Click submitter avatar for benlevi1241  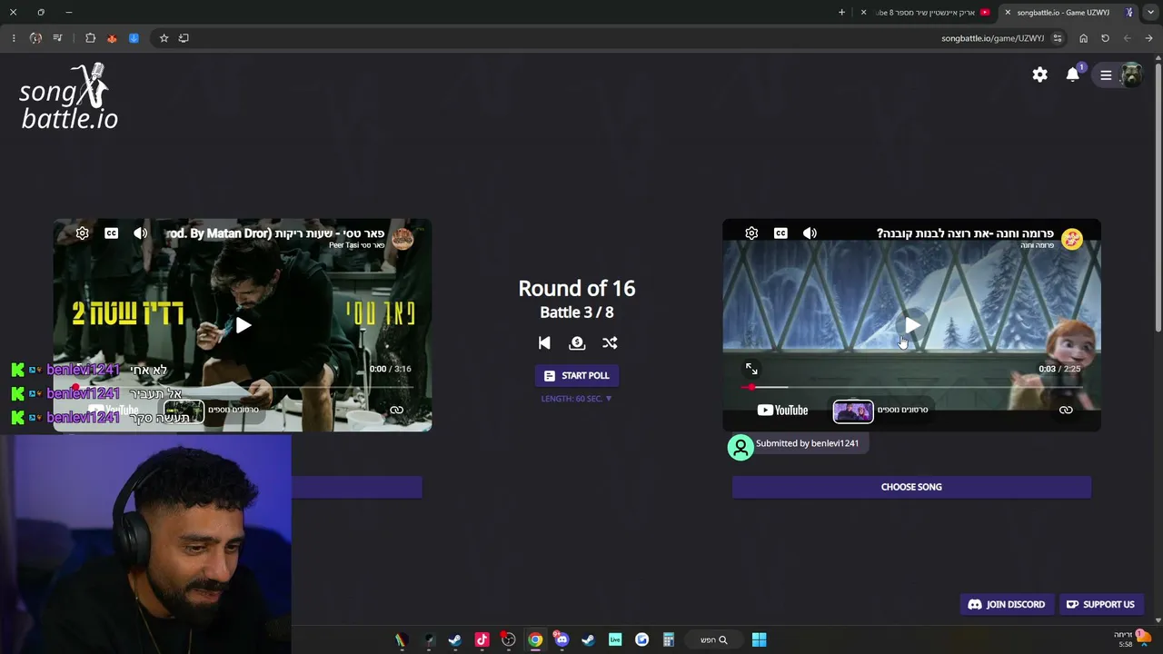pyautogui.click(x=741, y=447)
